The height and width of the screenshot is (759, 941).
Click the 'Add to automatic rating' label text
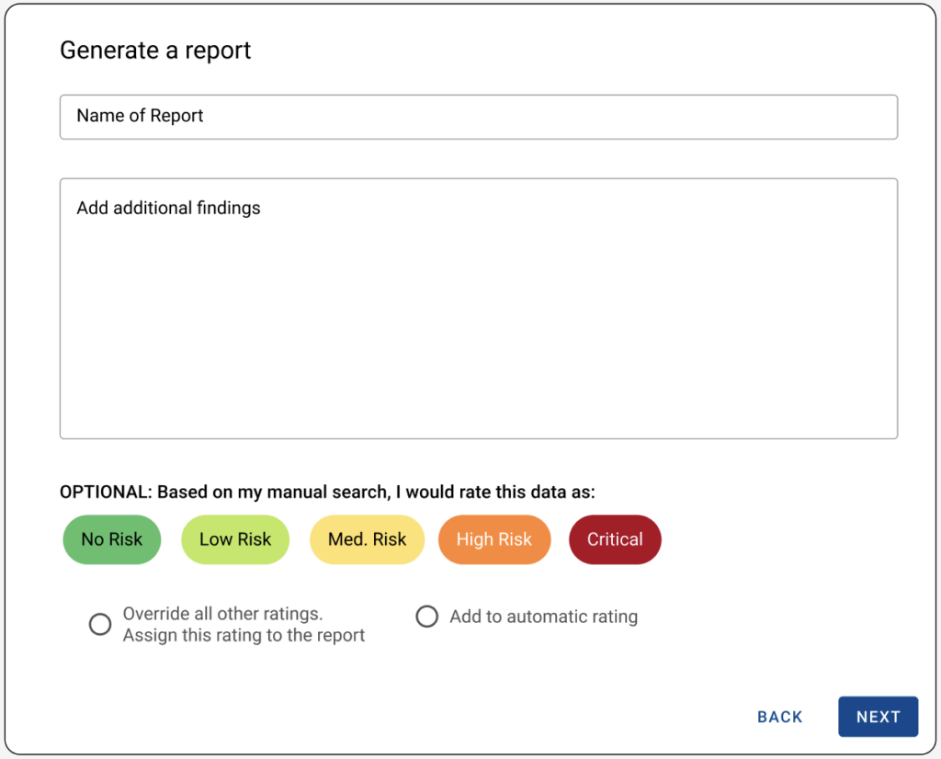coord(543,617)
